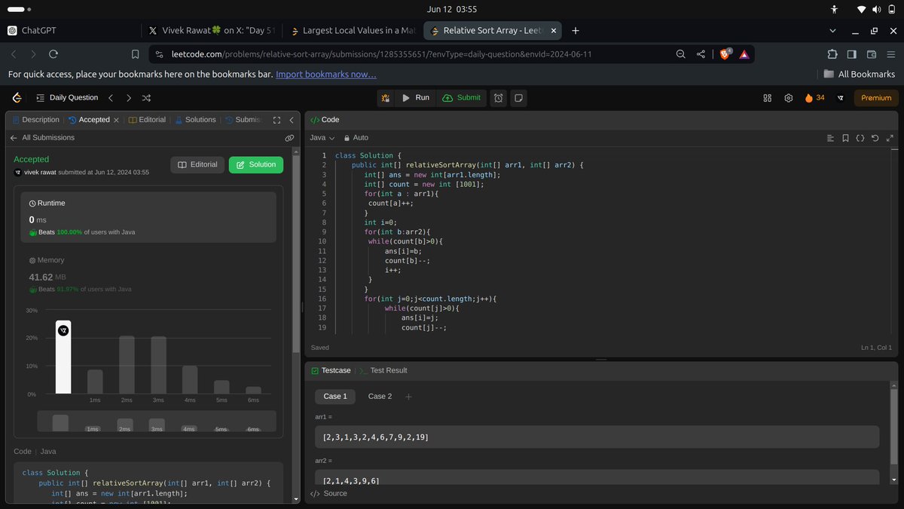Toggle the Auto lock setting
904x509 pixels.
pyautogui.click(x=356, y=138)
